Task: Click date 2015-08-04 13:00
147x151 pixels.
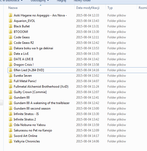Action: [87, 108]
